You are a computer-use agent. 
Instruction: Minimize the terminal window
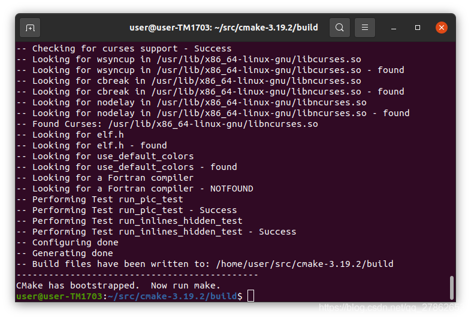click(x=394, y=28)
